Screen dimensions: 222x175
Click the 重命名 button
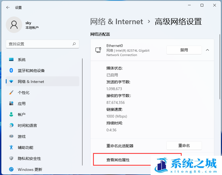pos(184,146)
